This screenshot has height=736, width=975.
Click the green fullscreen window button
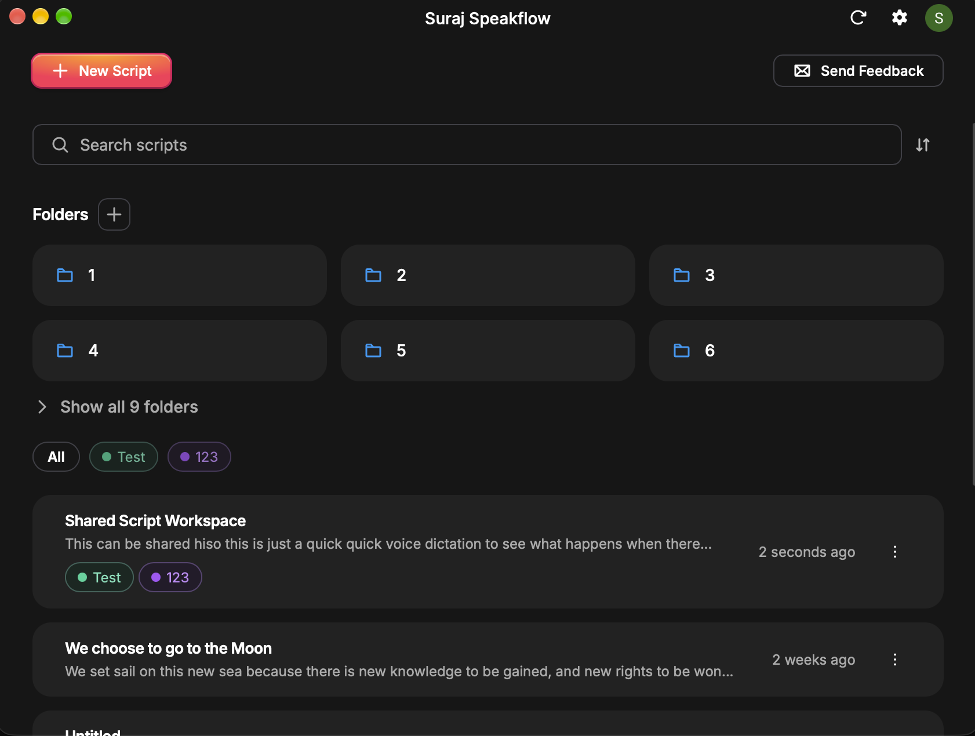[x=64, y=16]
